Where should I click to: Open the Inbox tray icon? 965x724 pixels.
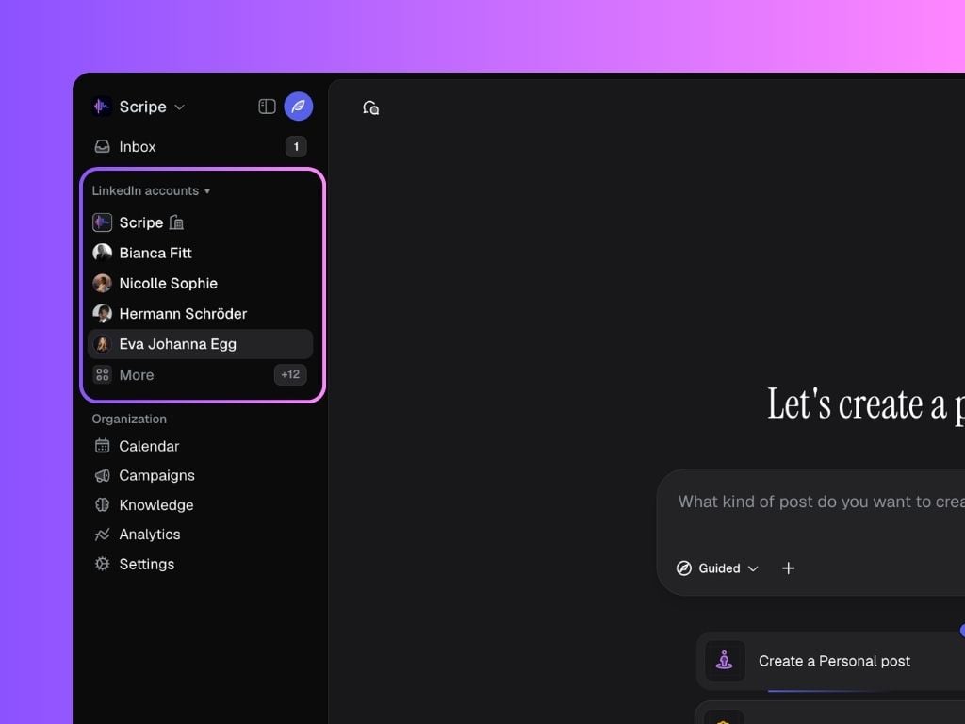[x=102, y=146]
